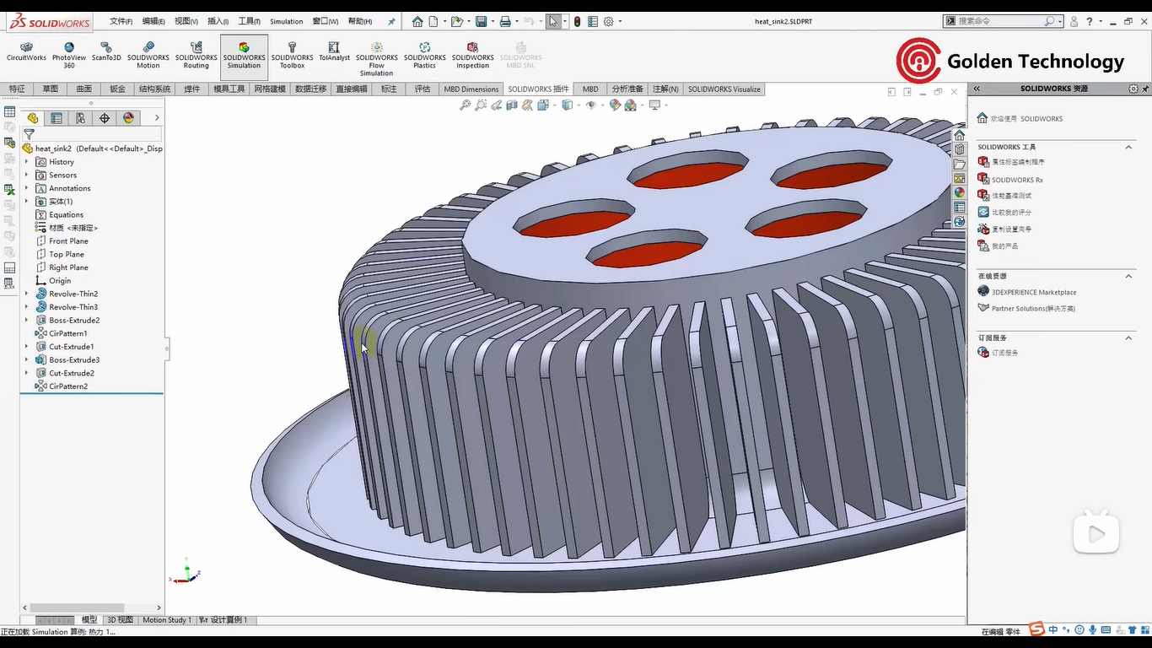Click the rebuild traffic light icon

click(577, 21)
